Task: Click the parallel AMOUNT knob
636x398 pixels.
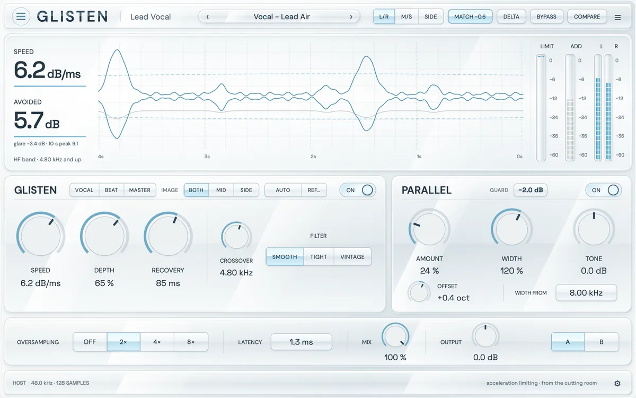Action: pyautogui.click(x=429, y=229)
